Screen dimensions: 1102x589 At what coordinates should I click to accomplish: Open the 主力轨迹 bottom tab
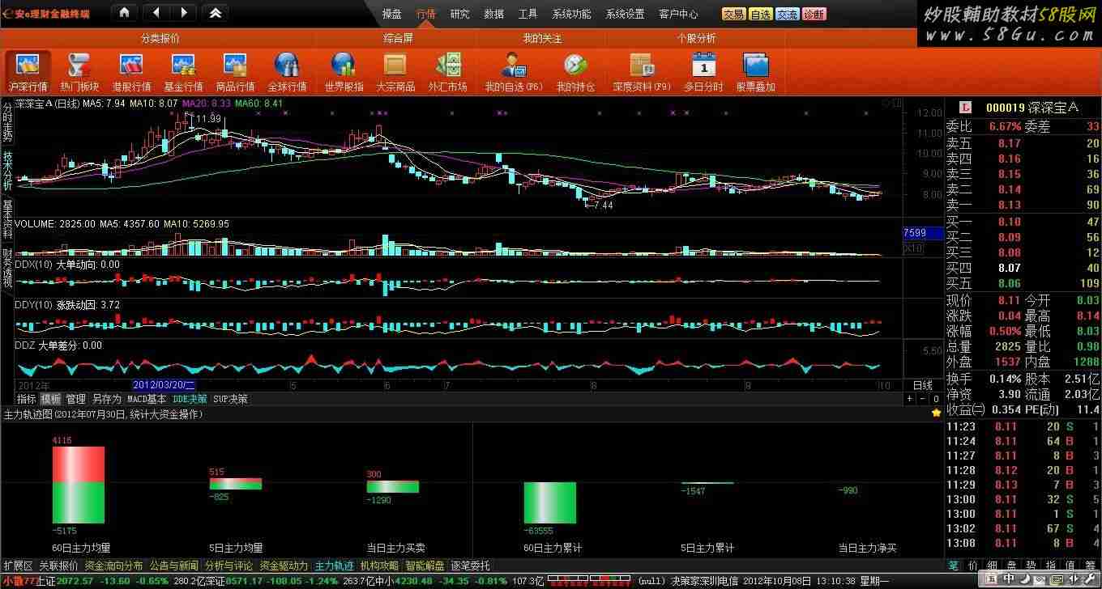coord(334,566)
